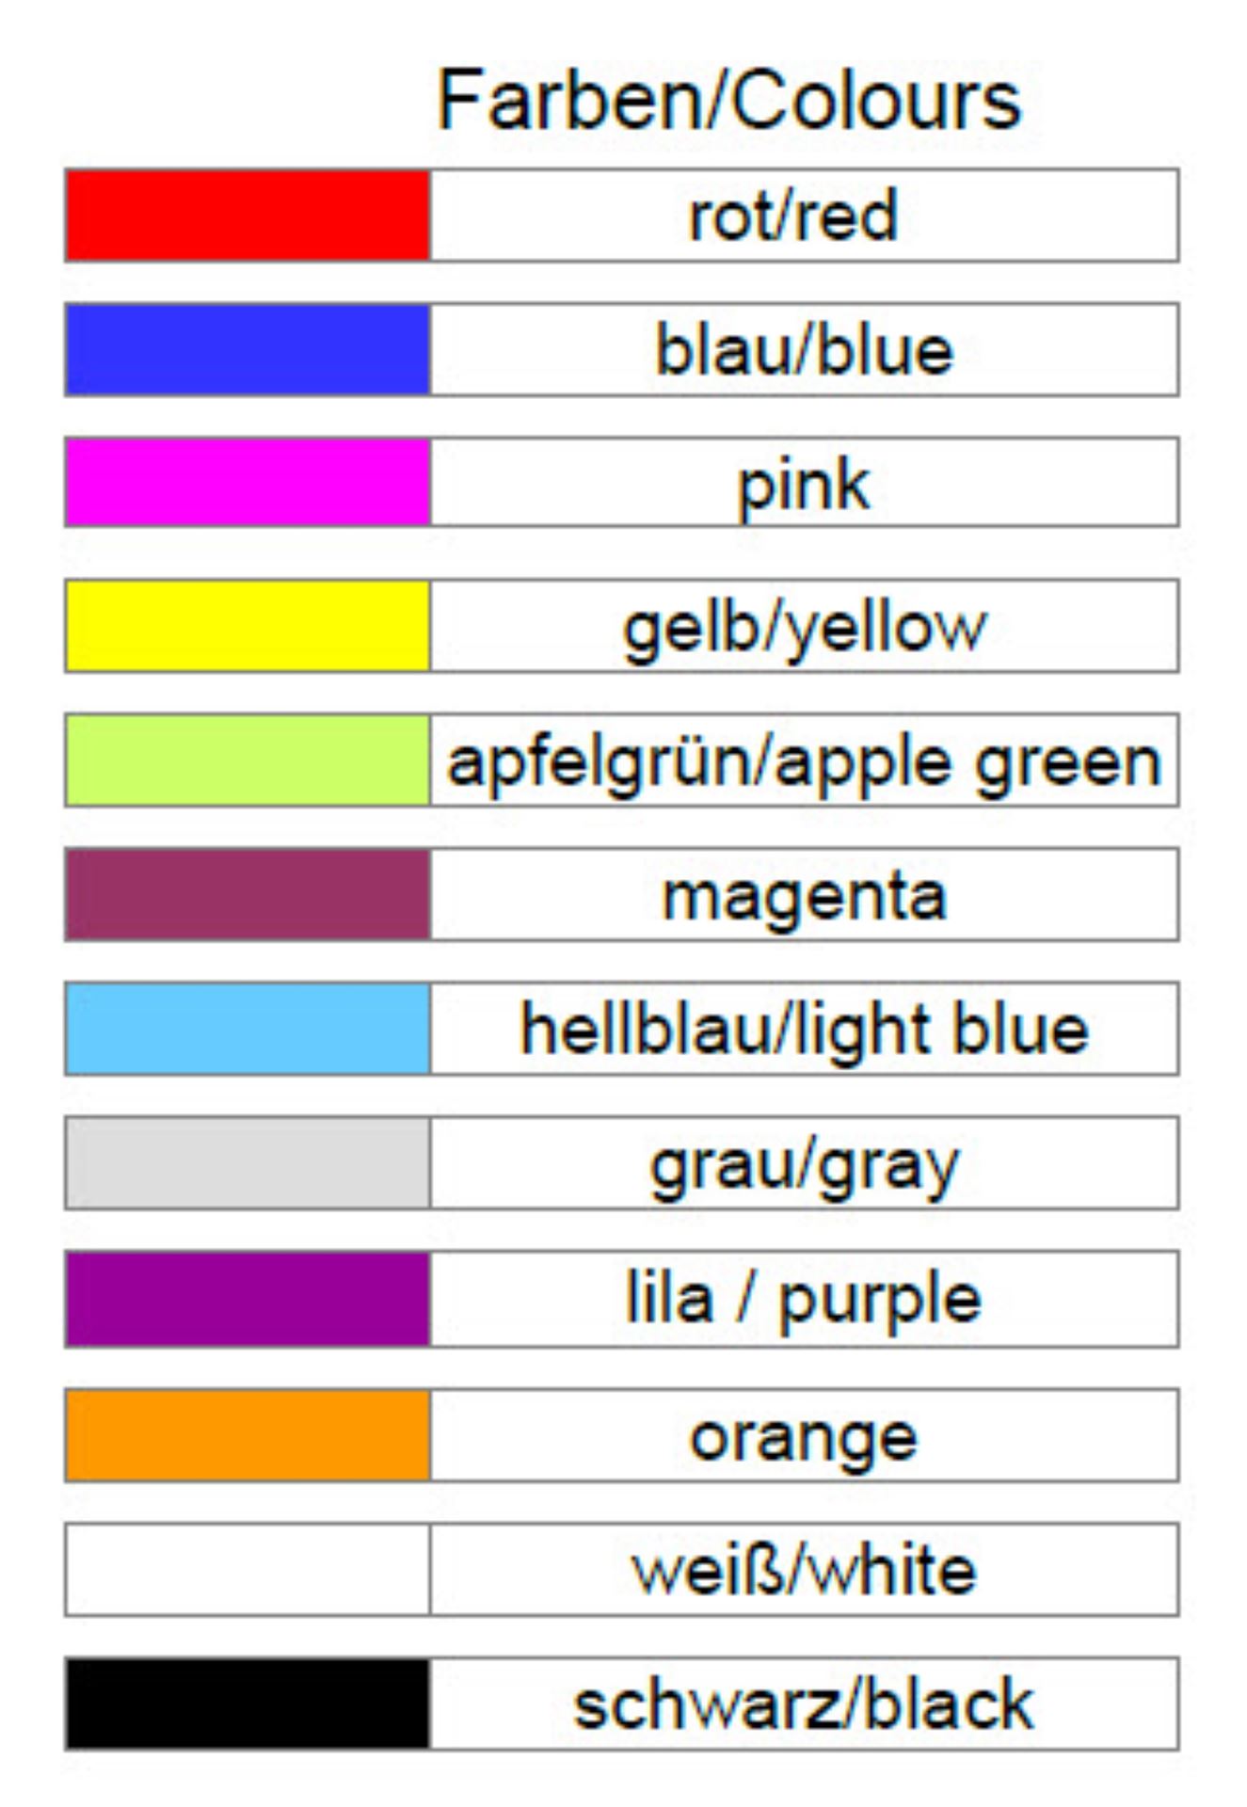The image size is (1247, 1807).
Task: Click the 'gelb/yellow' text label
Action: pyautogui.click(x=805, y=628)
